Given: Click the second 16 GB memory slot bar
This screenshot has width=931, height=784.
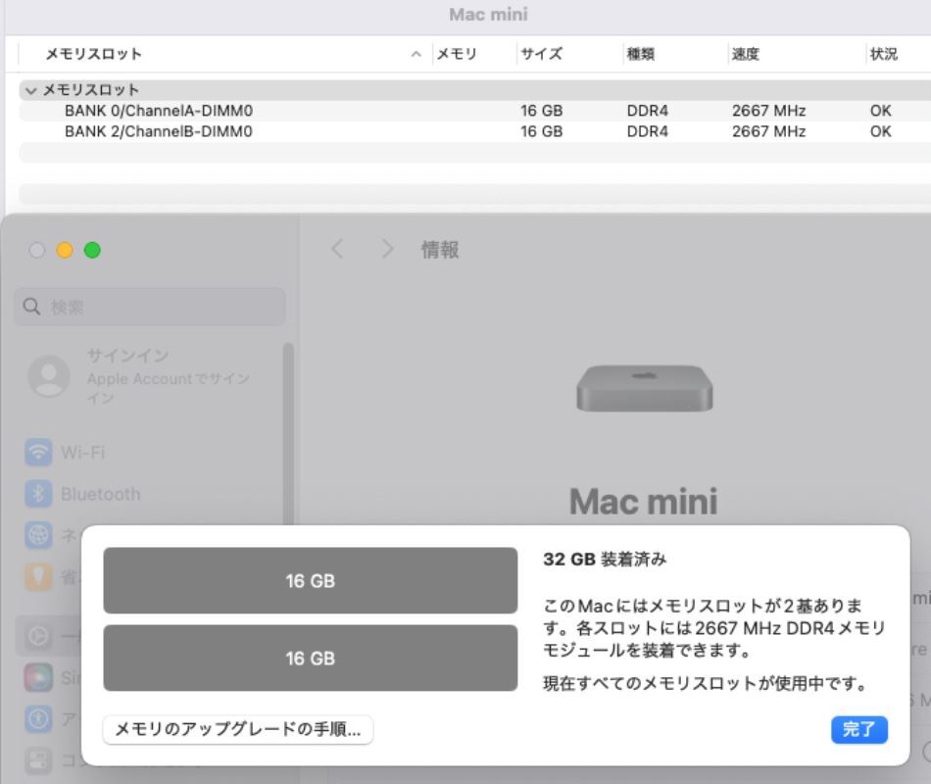Looking at the screenshot, I should [310, 658].
